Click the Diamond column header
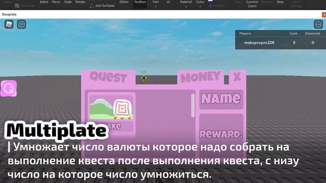 click(x=312, y=34)
